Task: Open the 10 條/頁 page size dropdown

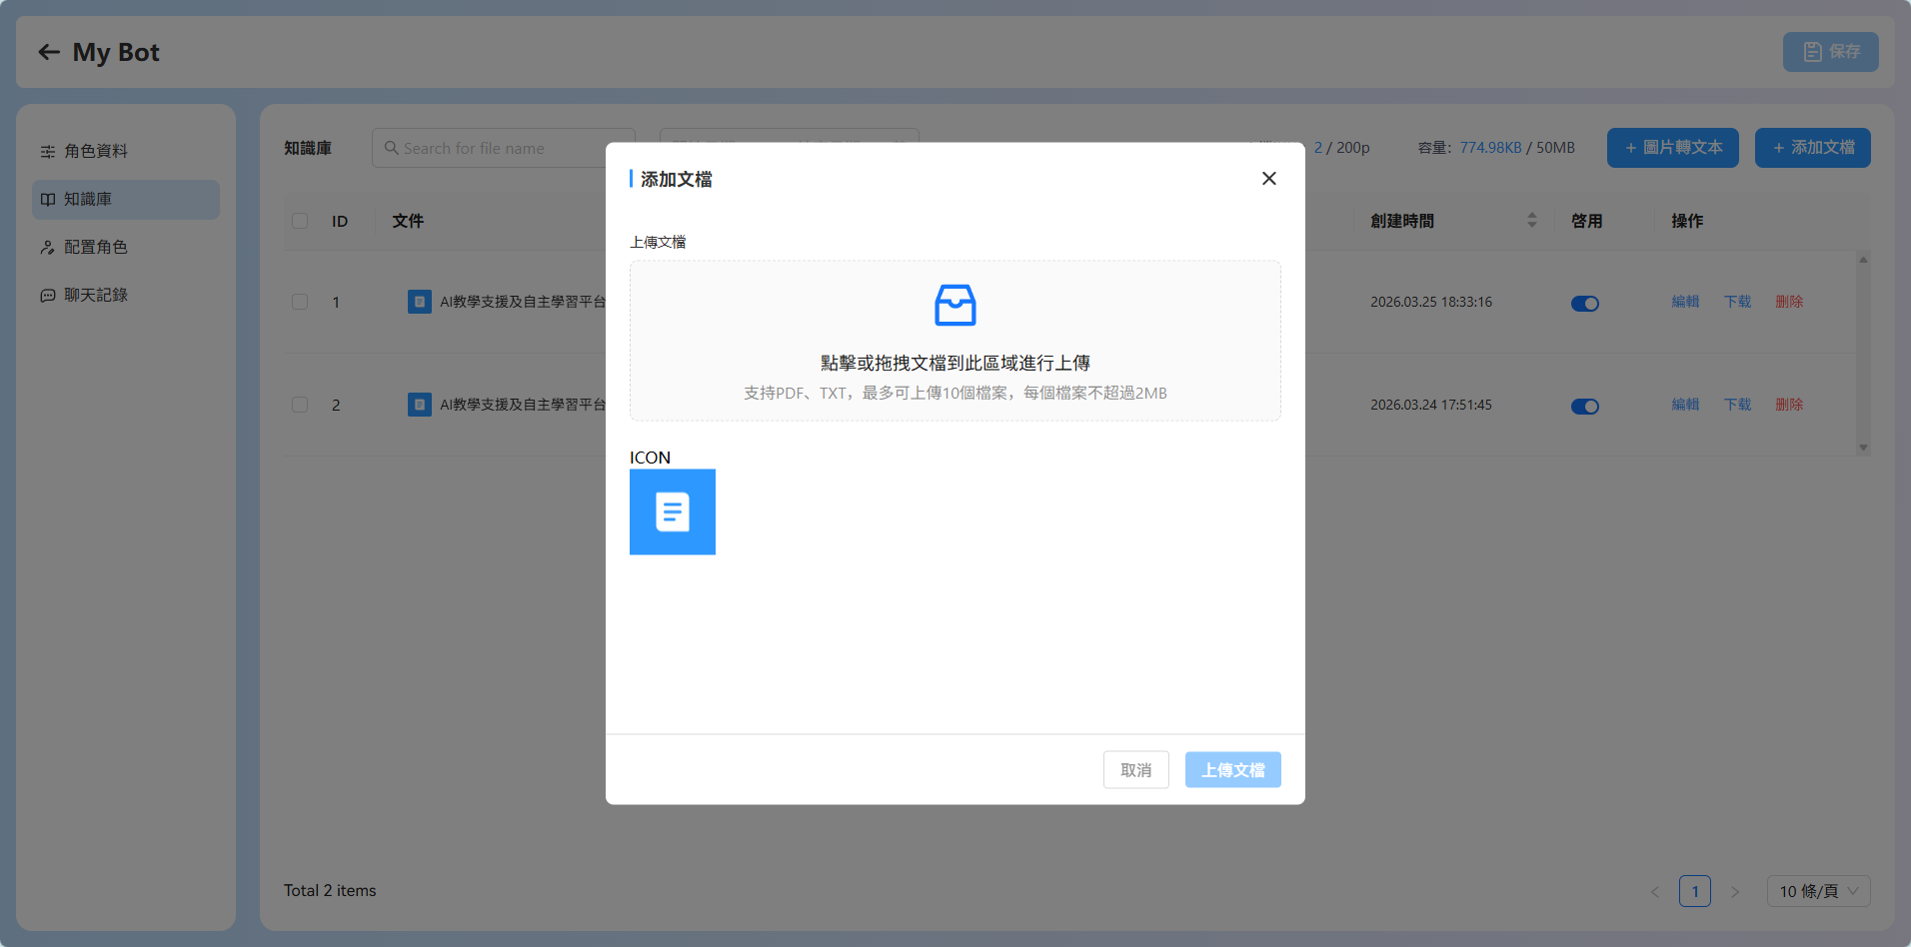Action: point(1819,891)
